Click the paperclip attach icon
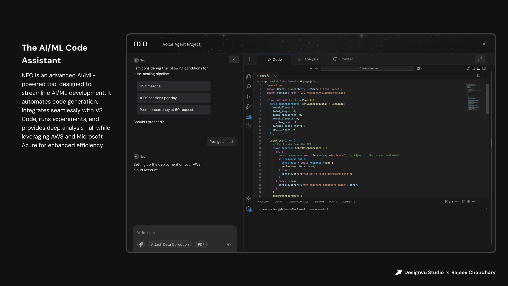Image resolution: width=508 pixels, height=286 pixels. coord(141,244)
